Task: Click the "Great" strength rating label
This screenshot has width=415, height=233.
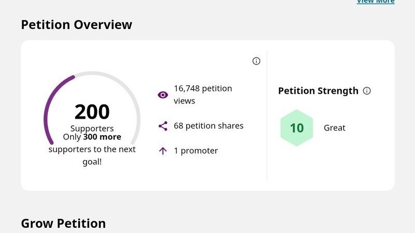Action: [x=335, y=128]
